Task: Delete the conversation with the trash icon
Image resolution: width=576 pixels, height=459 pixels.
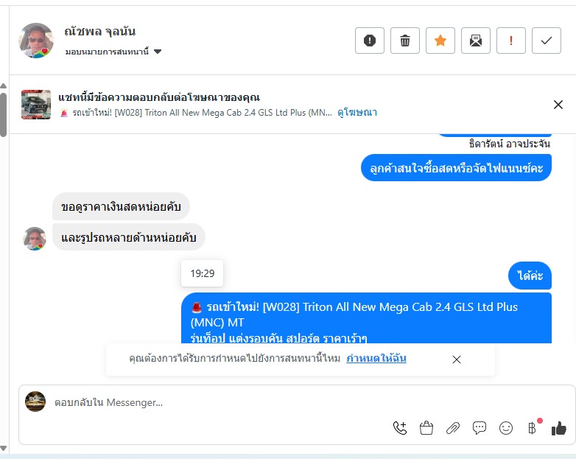Action: (405, 41)
